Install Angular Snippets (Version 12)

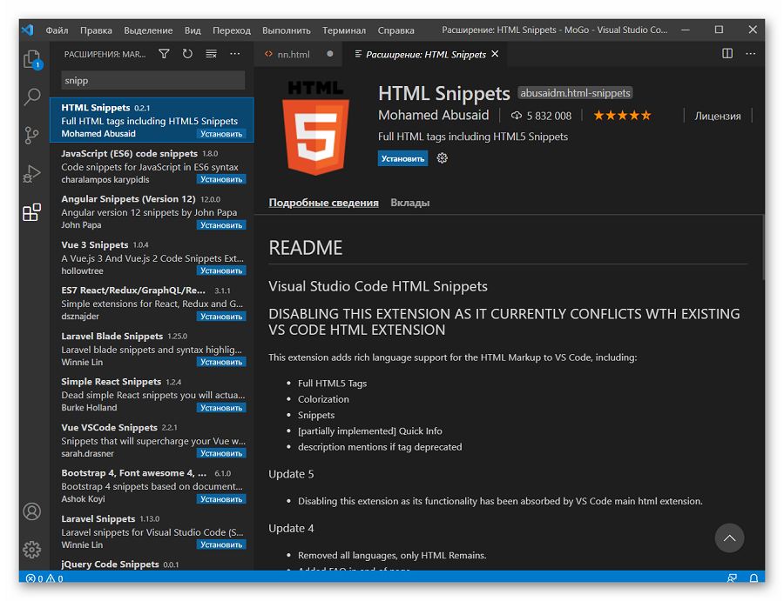[x=221, y=225]
